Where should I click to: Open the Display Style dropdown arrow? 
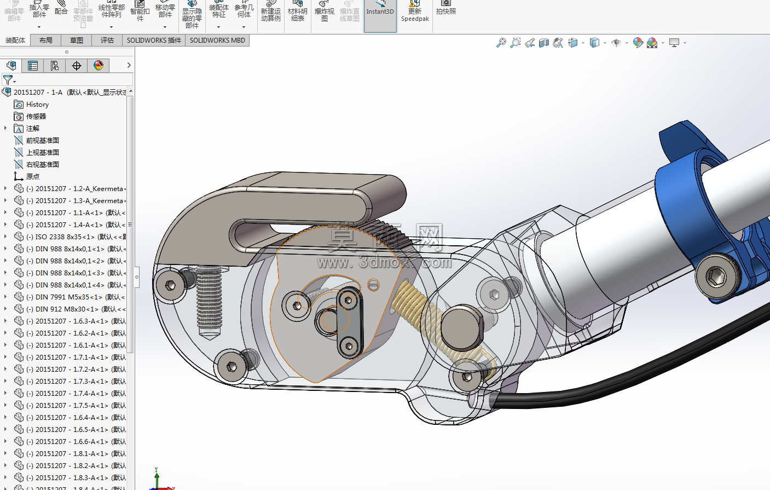[605, 43]
